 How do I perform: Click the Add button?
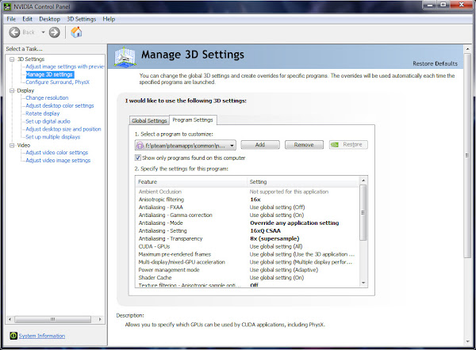[260, 145]
